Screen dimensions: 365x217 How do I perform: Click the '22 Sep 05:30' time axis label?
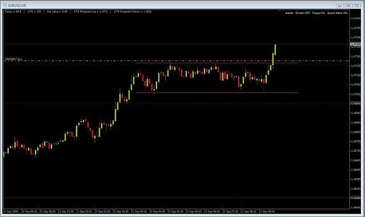175,211
